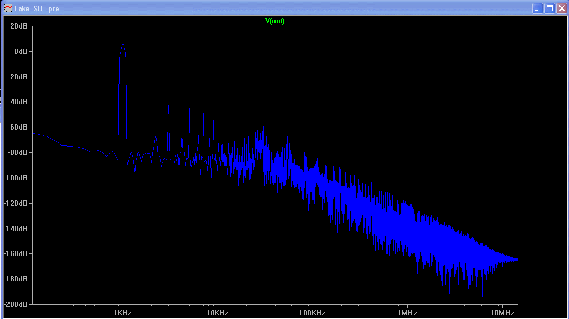The image size is (569, 319).
Task: Click the 100KHz frequency axis label
Action: pos(312,313)
